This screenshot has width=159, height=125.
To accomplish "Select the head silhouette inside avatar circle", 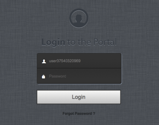I will click(79, 20).
